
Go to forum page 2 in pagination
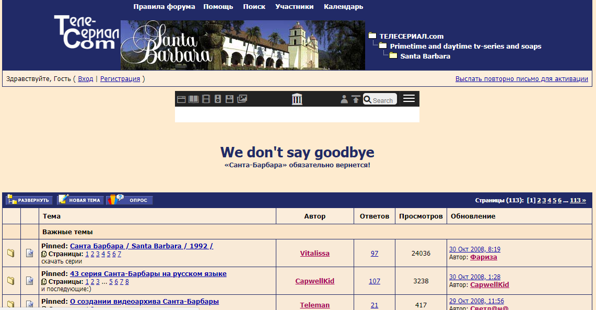tap(539, 200)
